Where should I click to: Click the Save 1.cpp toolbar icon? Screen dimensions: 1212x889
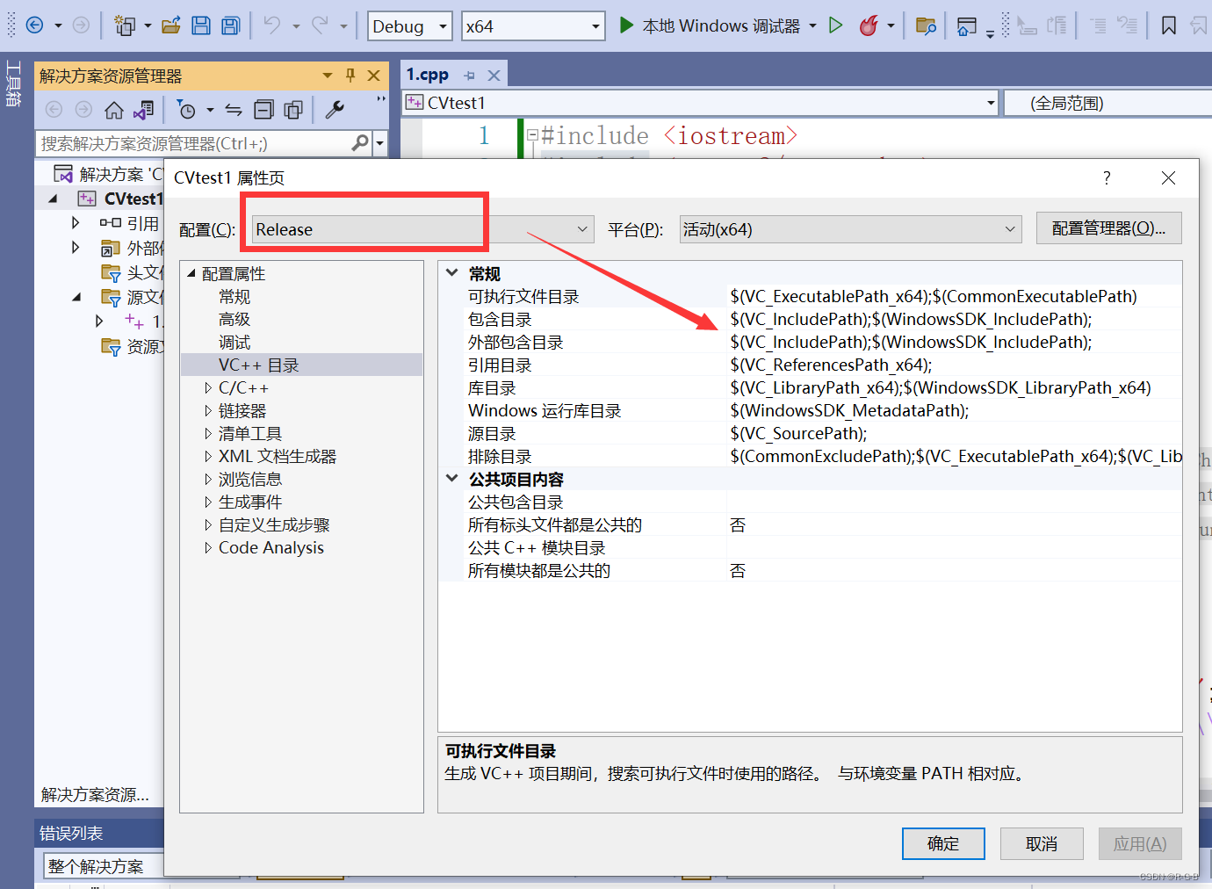(201, 25)
